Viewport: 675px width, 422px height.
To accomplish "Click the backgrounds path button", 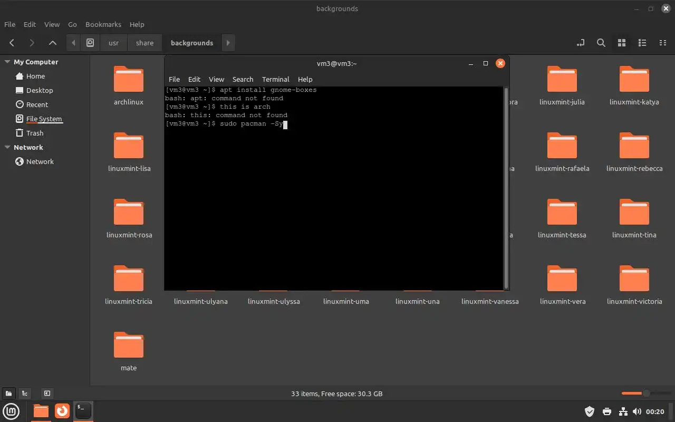I will tap(192, 43).
